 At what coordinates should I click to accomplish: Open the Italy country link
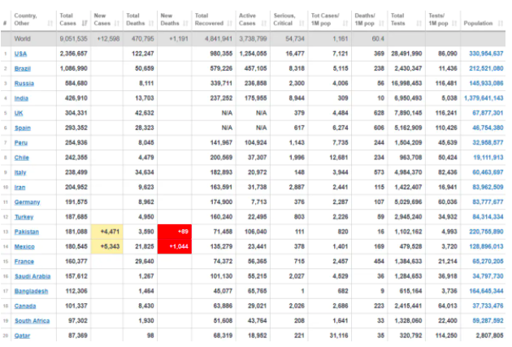(x=20, y=172)
